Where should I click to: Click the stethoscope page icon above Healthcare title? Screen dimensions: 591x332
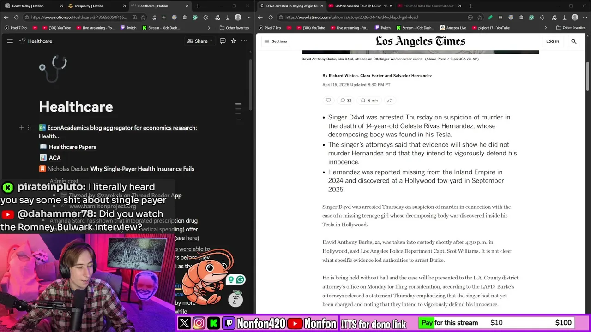tap(53, 68)
